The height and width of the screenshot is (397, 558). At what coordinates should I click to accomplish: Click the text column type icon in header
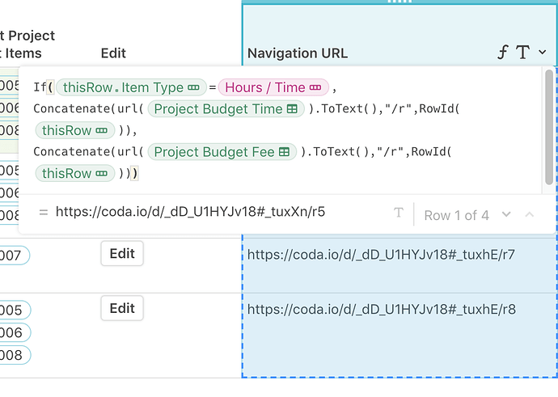tap(522, 53)
